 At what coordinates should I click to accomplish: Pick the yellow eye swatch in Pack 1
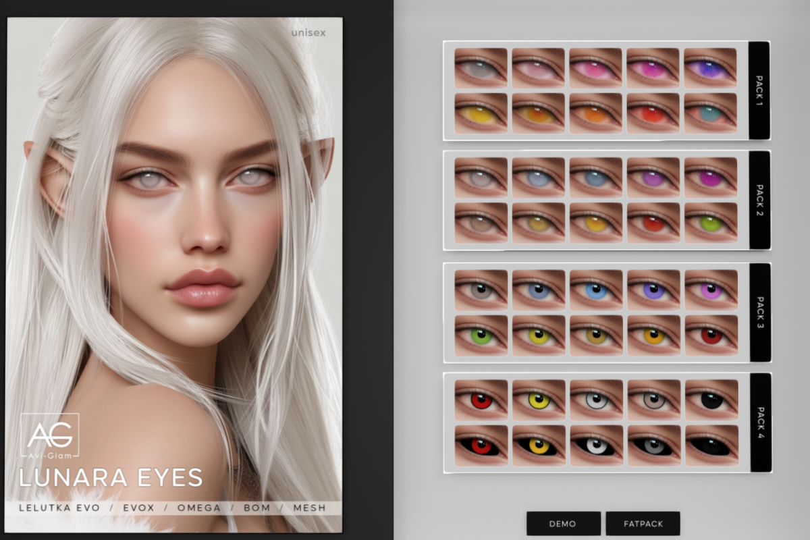481,113
